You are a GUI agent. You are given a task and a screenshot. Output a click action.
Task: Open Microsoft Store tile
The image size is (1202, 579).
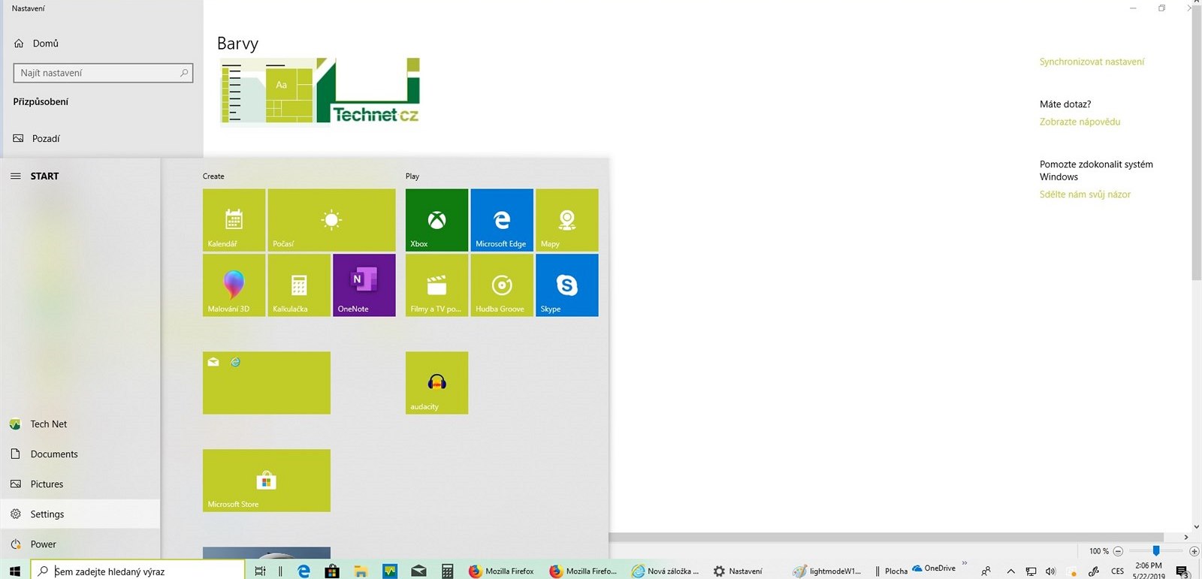[266, 481]
